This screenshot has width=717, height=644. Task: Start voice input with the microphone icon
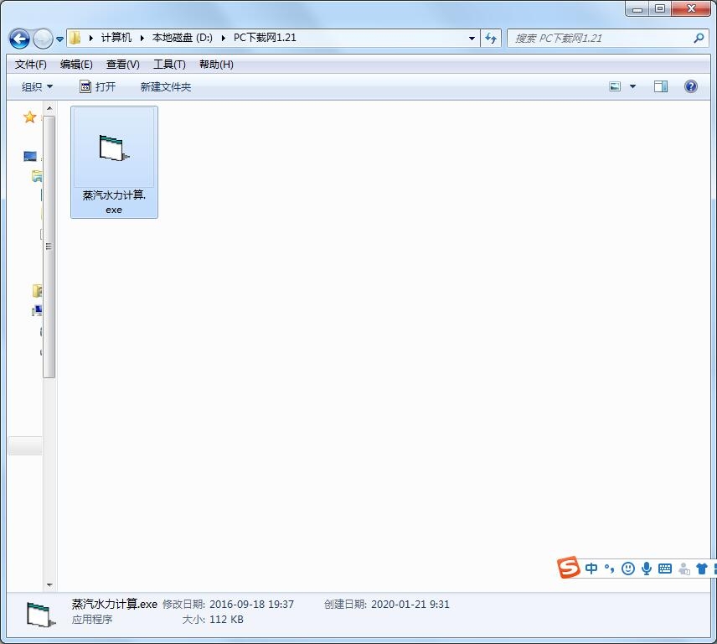[x=647, y=569]
